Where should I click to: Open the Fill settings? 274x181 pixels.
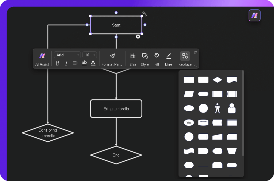point(157,59)
